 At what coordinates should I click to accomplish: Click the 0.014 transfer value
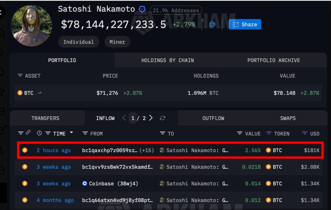click(x=253, y=184)
